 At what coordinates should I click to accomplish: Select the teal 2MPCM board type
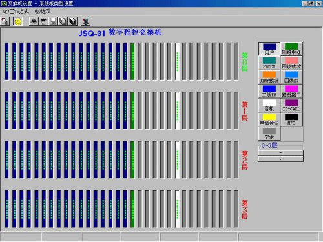pos(269,63)
